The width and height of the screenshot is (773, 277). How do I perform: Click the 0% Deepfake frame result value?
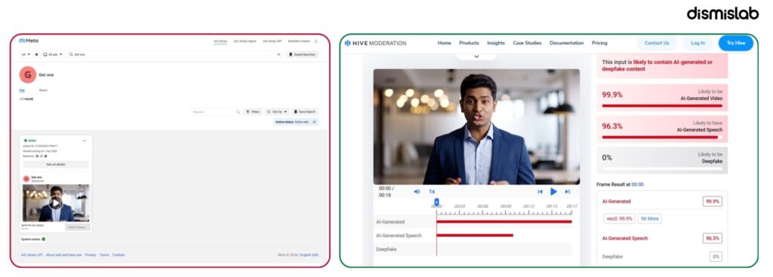pos(716,257)
